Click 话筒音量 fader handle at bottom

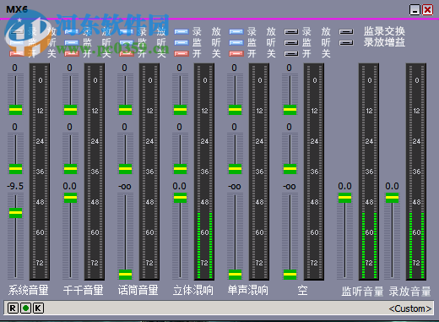pos(125,274)
